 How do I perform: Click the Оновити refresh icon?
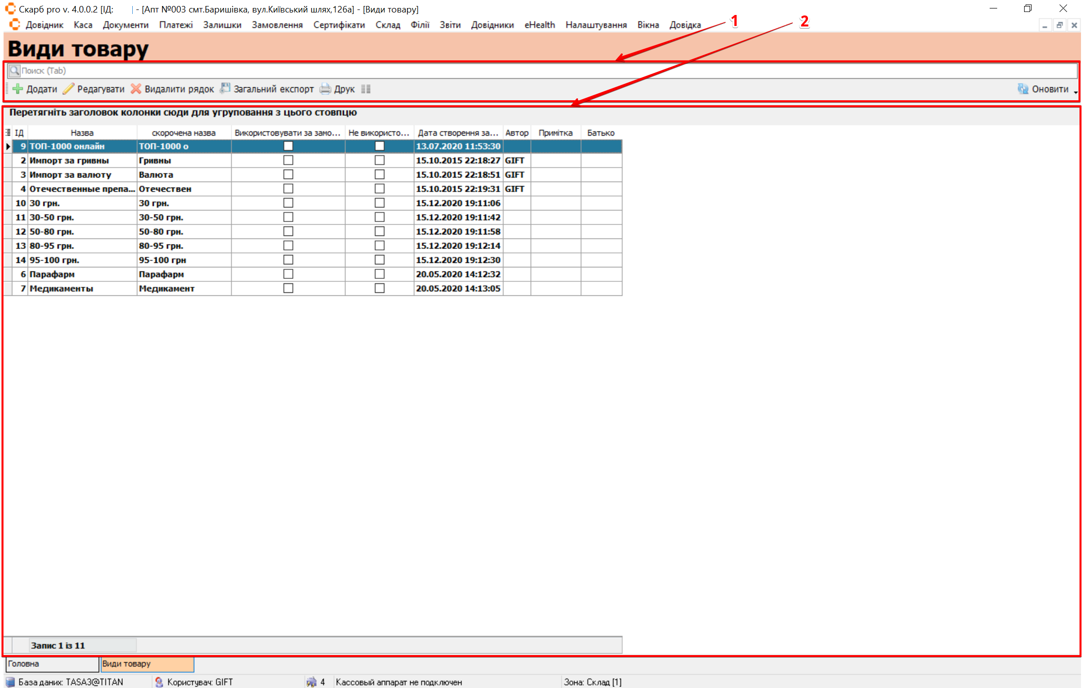point(1023,89)
